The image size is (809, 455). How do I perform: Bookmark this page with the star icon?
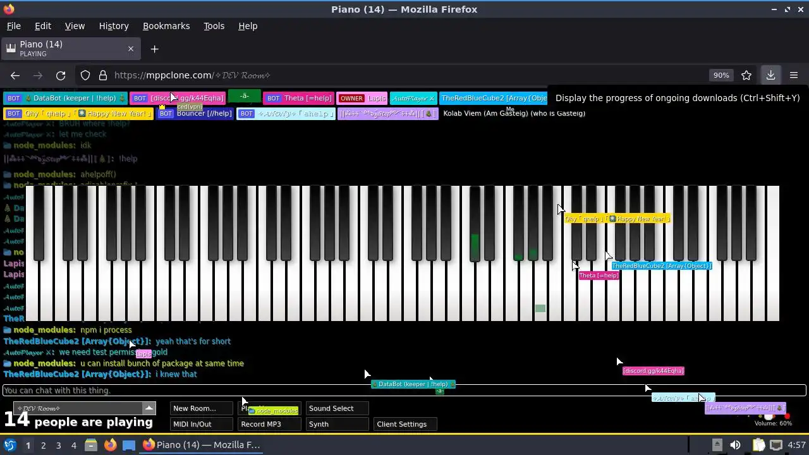coord(746,75)
